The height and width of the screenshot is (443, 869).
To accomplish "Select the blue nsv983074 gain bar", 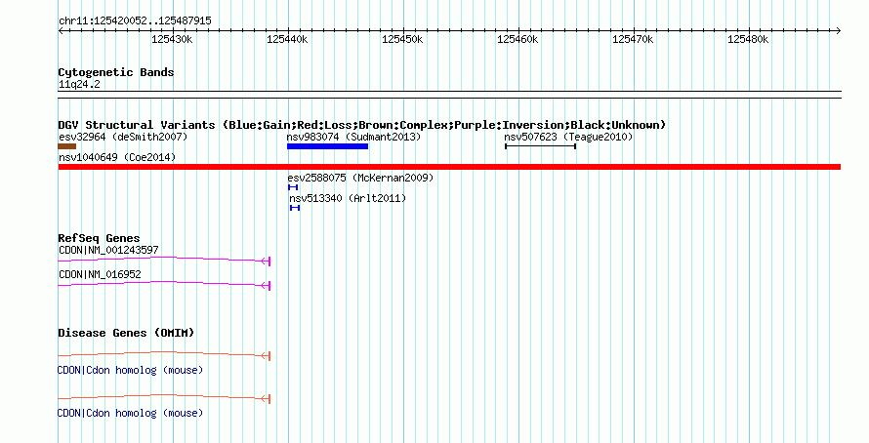I will coord(327,146).
